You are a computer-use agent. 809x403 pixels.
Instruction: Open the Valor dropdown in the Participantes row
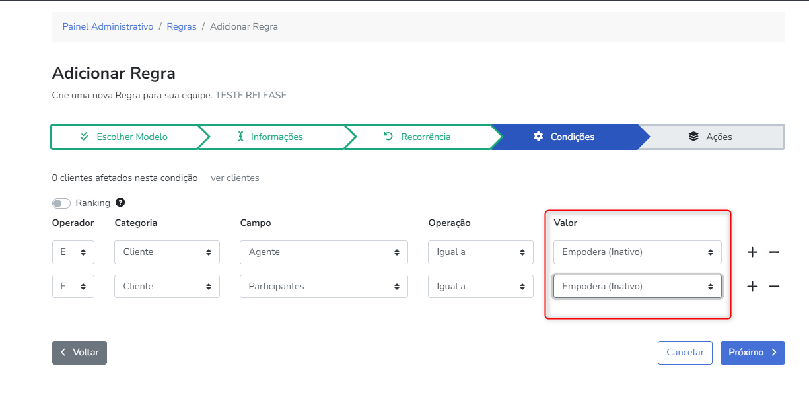[x=637, y=287]
